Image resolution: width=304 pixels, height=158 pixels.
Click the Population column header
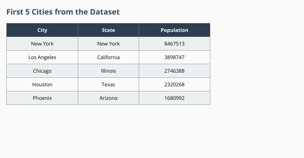click(174, 30)
